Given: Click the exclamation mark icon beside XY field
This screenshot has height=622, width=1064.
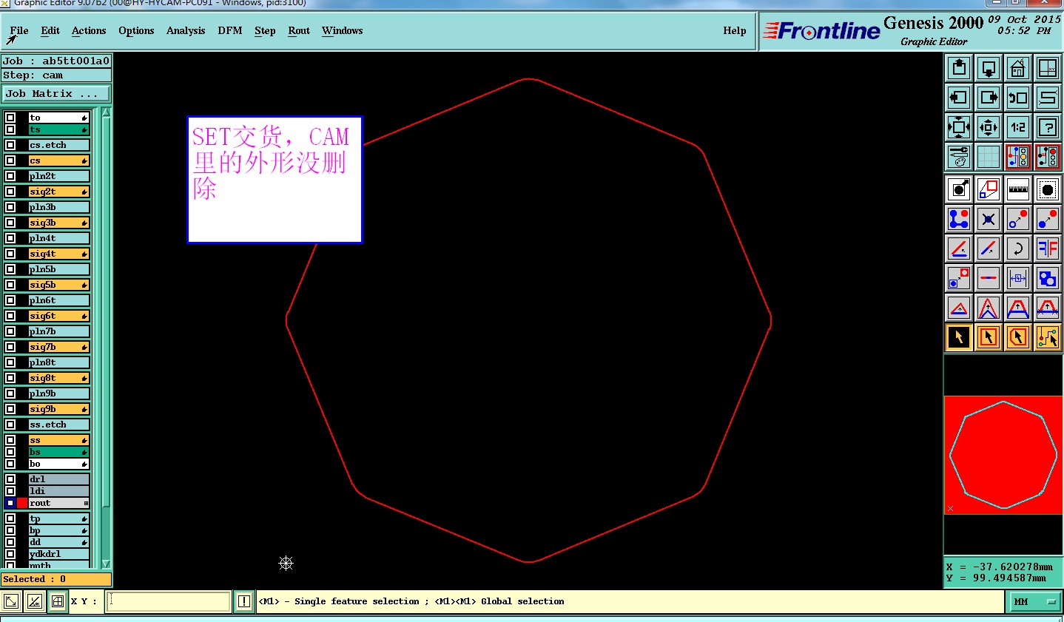Looking at the screenshot, I should tap(244, 601).
